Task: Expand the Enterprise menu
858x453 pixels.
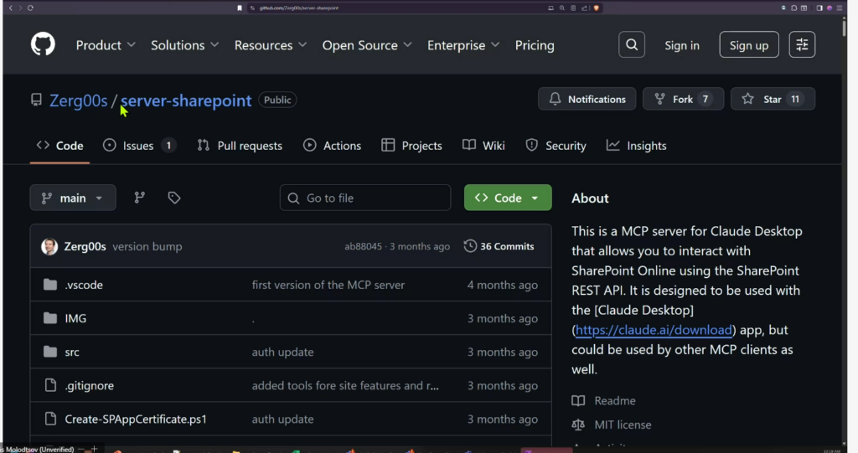Action: click(463, 45)
